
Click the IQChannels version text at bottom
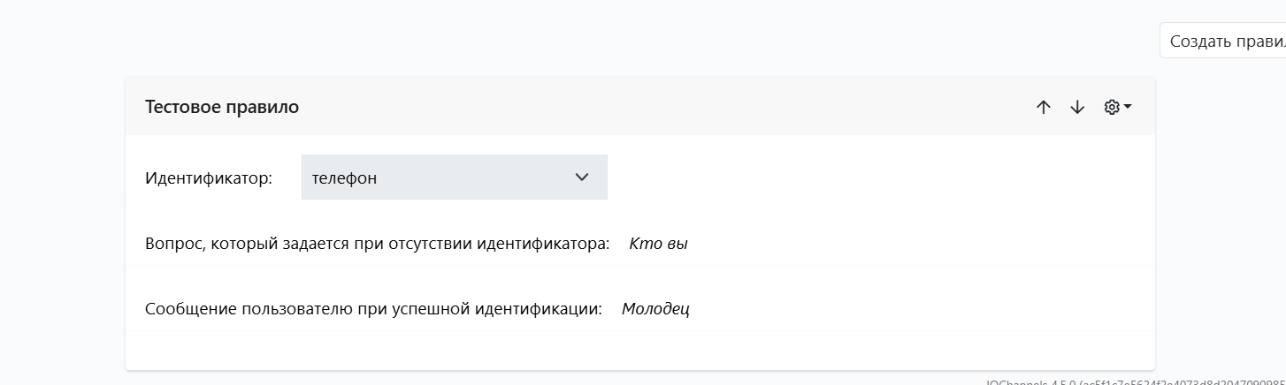point(1136,382)
